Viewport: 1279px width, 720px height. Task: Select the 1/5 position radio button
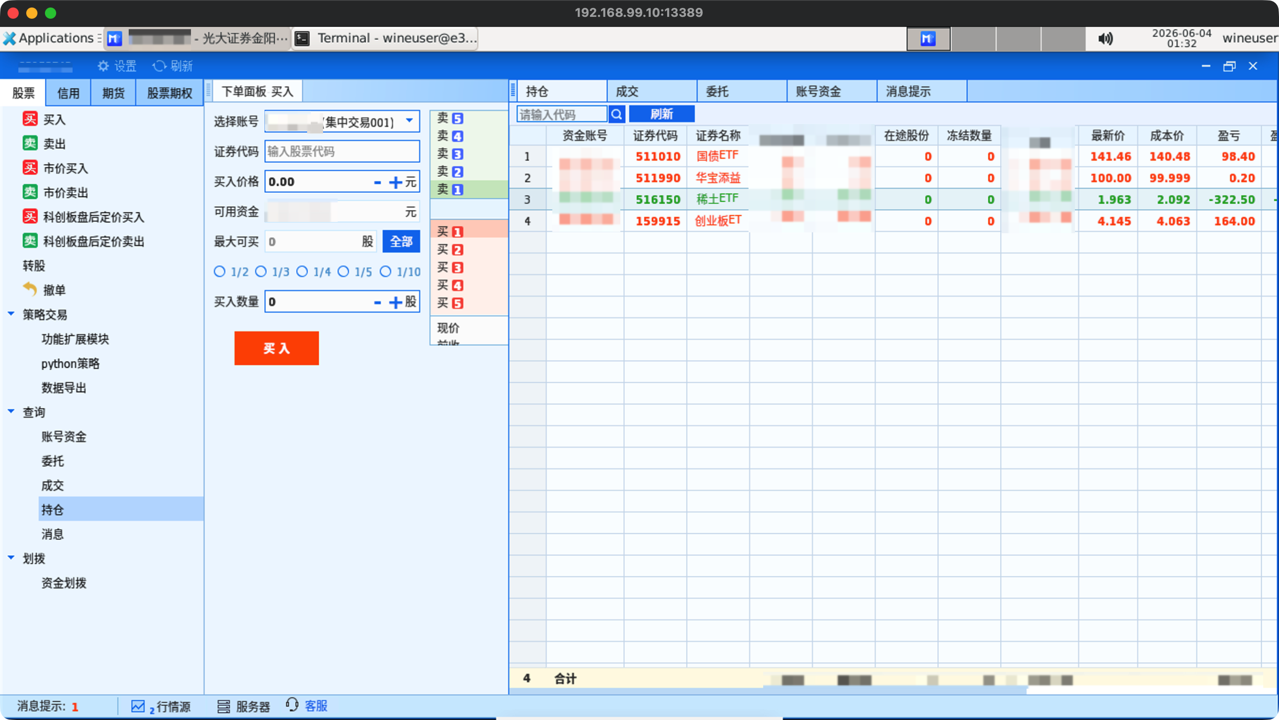(x=343, y=272)
